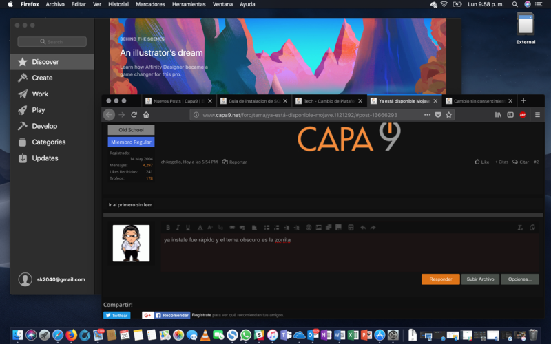The width and height of the screenshot is (551, 344).
Task: Open the Historial menu in menu bar
Action: click(118, 4)
